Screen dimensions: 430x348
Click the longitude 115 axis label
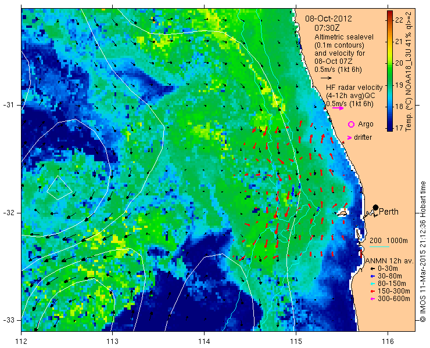click(296, 342)
